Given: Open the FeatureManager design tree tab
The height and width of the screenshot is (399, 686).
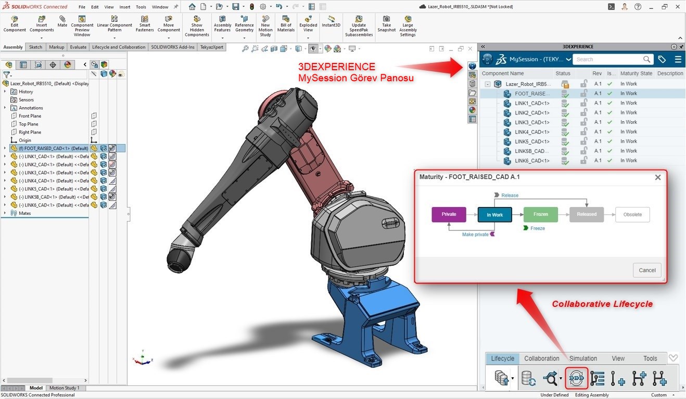Looking at the screenshot, I should pyautogui.click(x=8, y=65).
